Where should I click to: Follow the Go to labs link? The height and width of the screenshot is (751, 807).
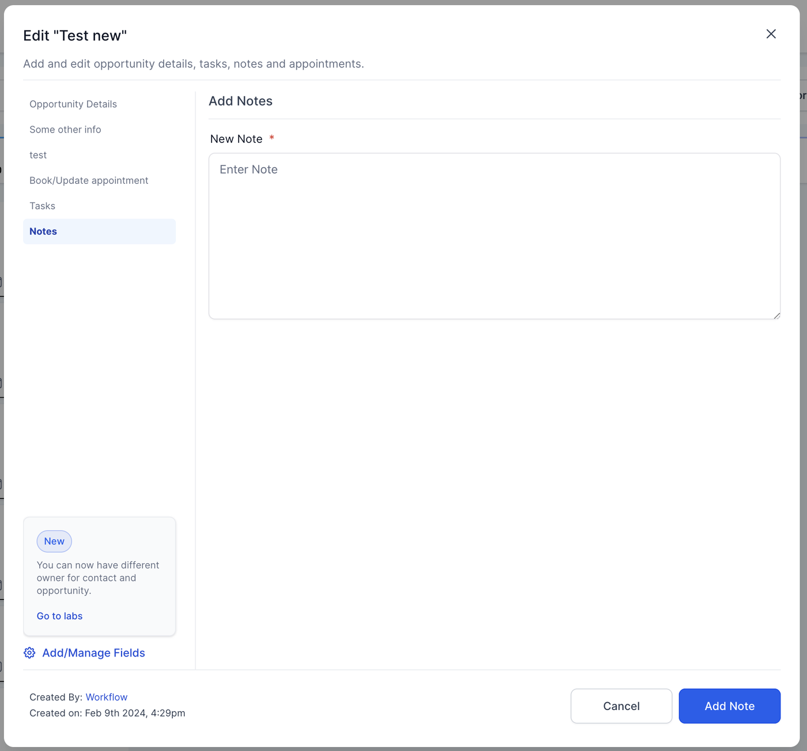click(x=59, y=616)
